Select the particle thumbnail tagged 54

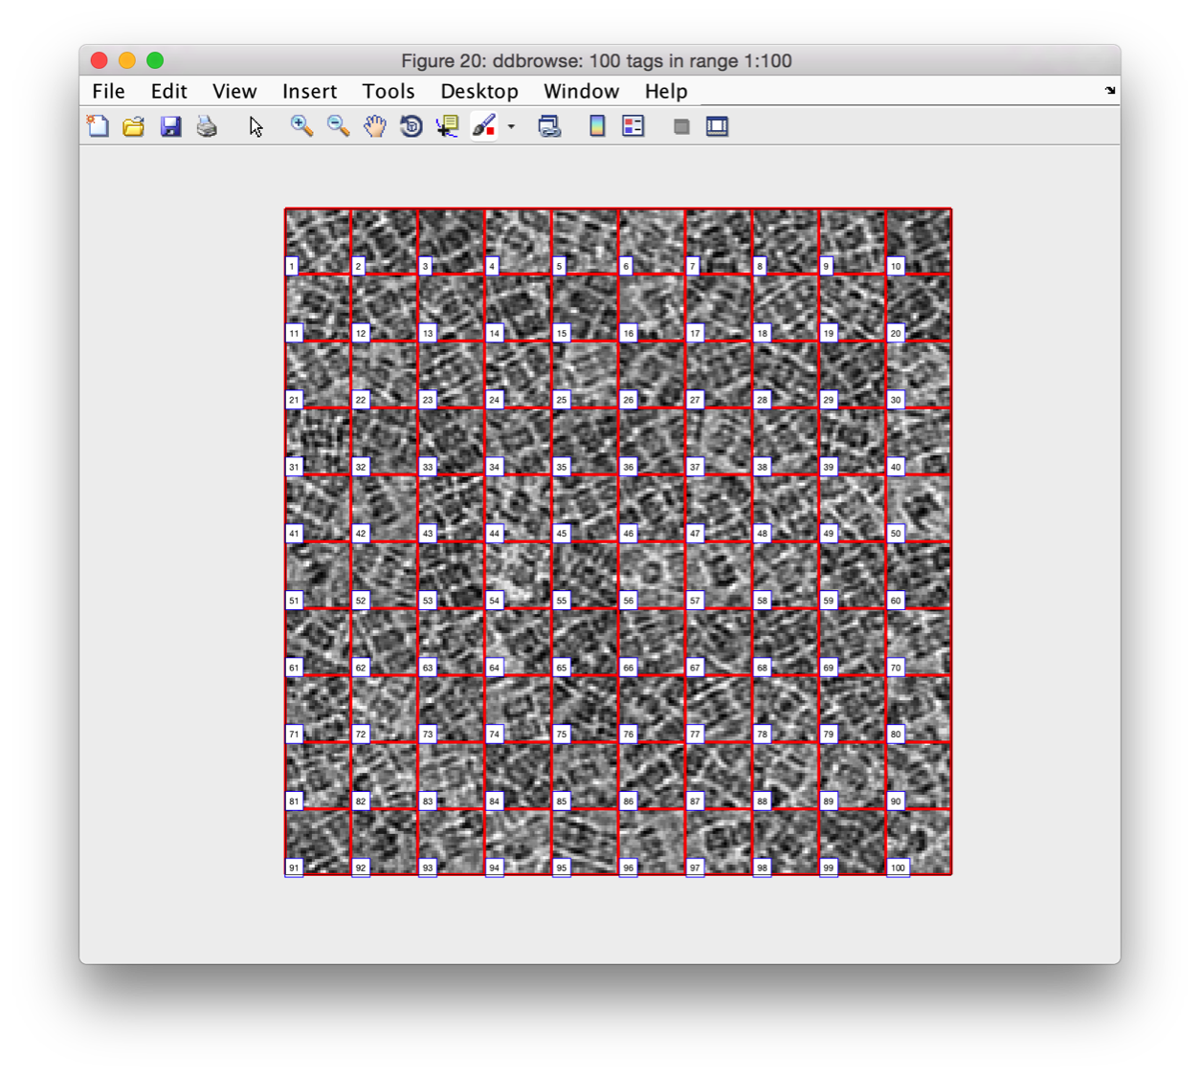tap(518, 576)
